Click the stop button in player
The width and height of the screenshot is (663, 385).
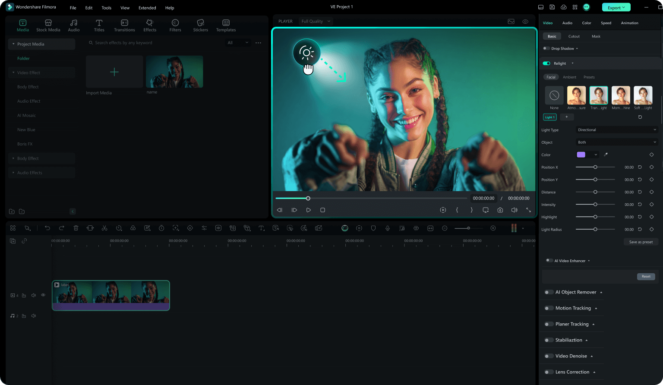point(322,210)
